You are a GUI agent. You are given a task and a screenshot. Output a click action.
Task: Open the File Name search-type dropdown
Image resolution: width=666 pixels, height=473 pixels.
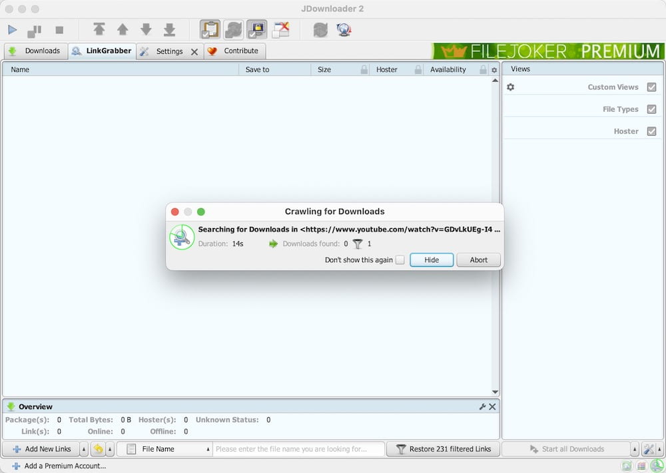point(165,449)
